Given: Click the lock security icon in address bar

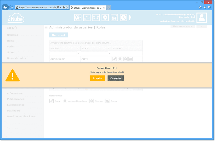Looking at the screenshot, I should [64, 8].
